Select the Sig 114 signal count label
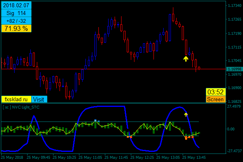 pos(16,13)
